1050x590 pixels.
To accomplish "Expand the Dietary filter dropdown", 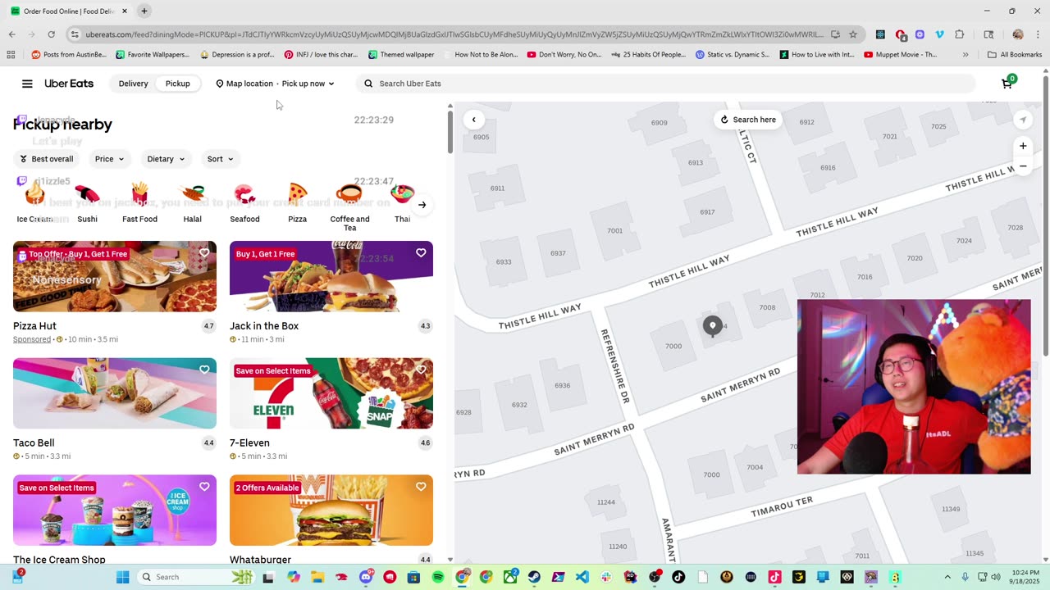I will [167, 159].
